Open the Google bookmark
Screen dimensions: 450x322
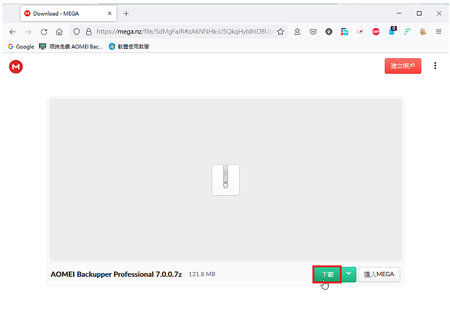pyautogui.click(x=21, y=46)
